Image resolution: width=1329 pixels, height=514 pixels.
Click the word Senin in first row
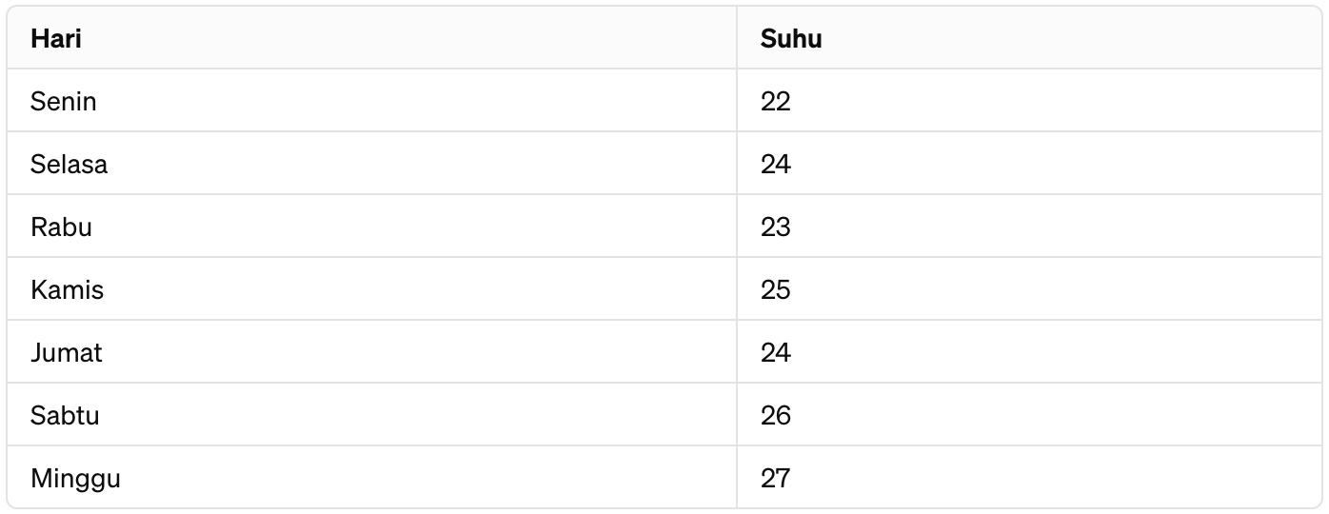point(63,101)
